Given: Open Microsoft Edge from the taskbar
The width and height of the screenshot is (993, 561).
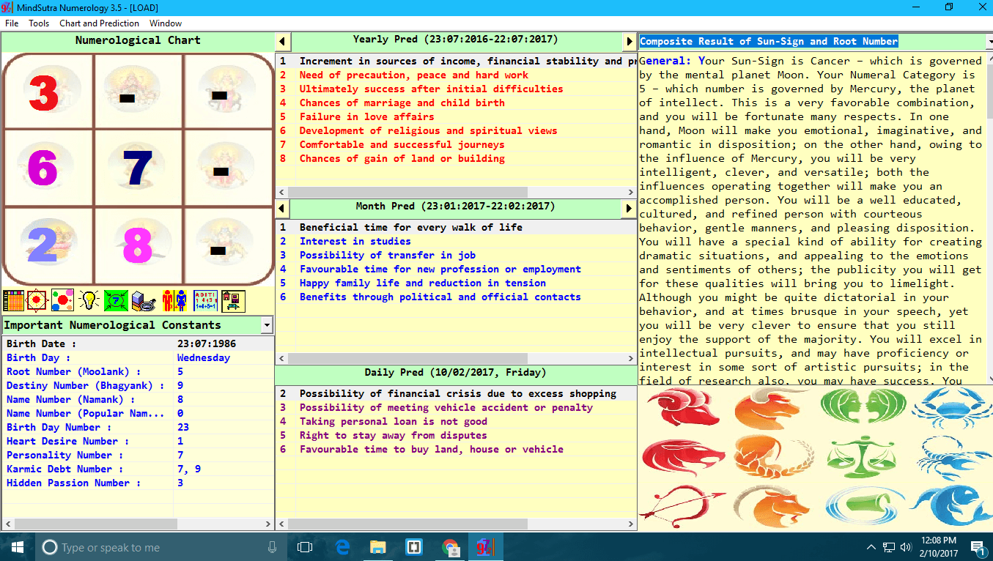Looking at the screenshot, I should (x=342, y=547).
